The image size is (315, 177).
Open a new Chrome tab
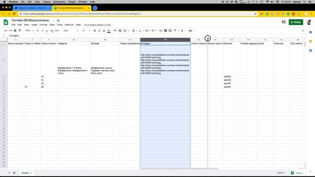click(95, 8)
